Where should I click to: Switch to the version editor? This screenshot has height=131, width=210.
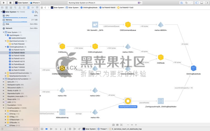click(x=191, y=3)
